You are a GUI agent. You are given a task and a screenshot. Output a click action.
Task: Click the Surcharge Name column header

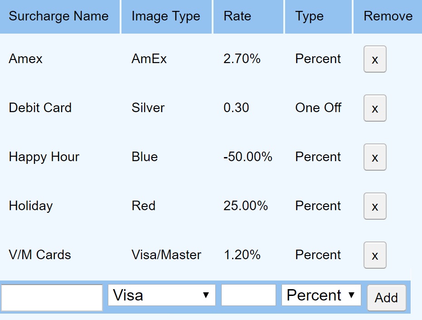(59, 16)
